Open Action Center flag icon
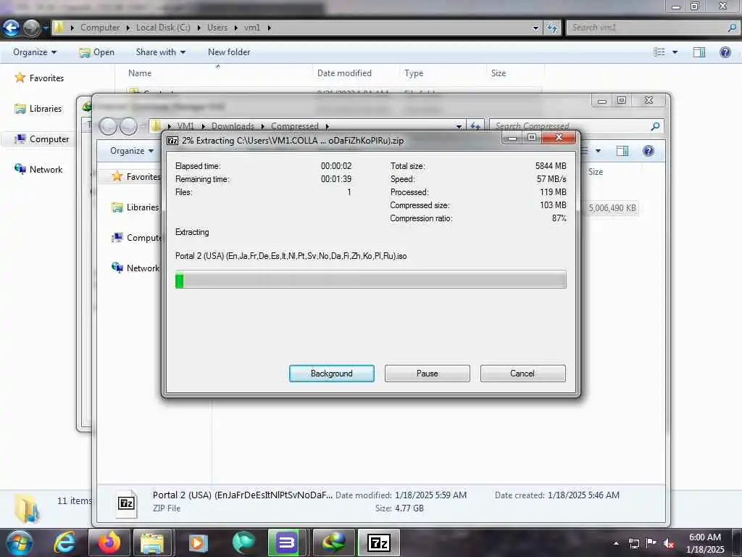This screenshot has height=557, width=742. point(651,542)
